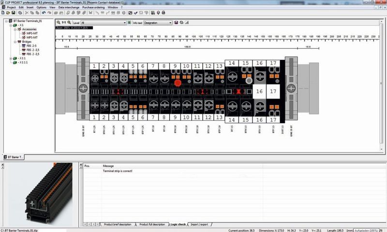This screenshot has height=232, width=387.
Task: Click the white 16 label at strip center
Action: tap(259, 91)
